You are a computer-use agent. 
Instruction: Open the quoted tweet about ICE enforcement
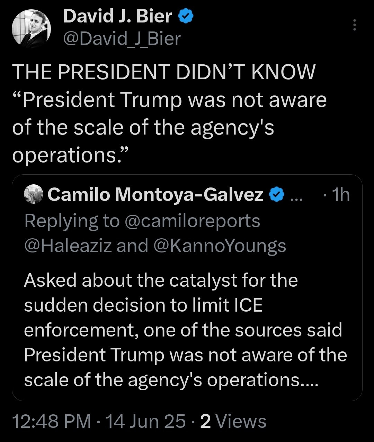tap(187, 288)
